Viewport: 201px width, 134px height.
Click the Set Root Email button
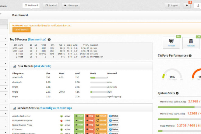click(21, 30)
